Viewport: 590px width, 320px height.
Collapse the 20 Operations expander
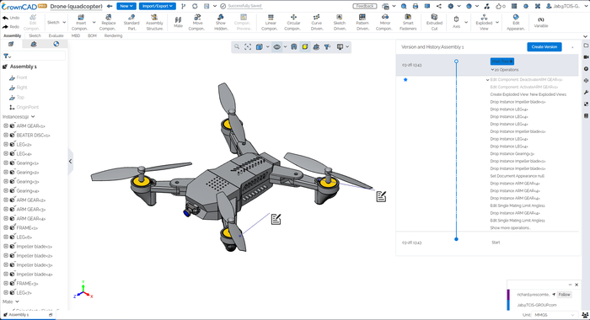click(492, 70)
